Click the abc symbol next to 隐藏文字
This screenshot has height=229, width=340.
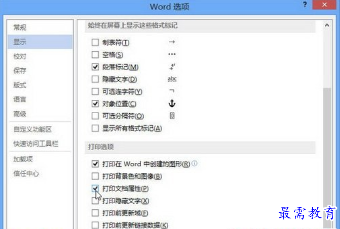tap(172, 79)
